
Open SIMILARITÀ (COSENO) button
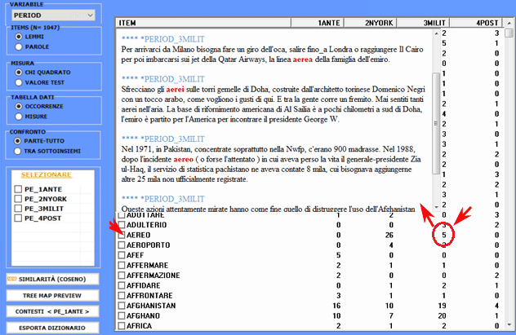52,279
